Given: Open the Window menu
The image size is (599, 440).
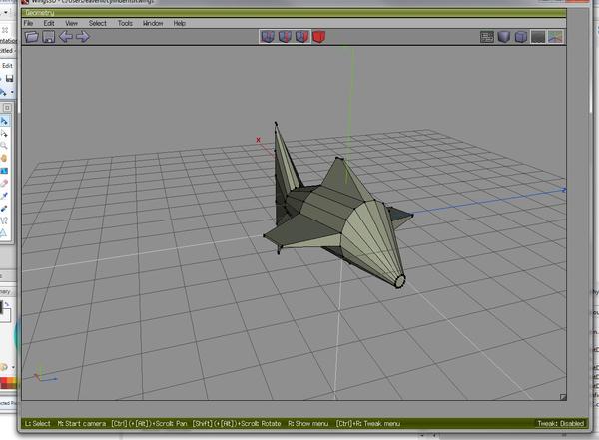Looking at the screenshot, I should (x=153, y=23).
